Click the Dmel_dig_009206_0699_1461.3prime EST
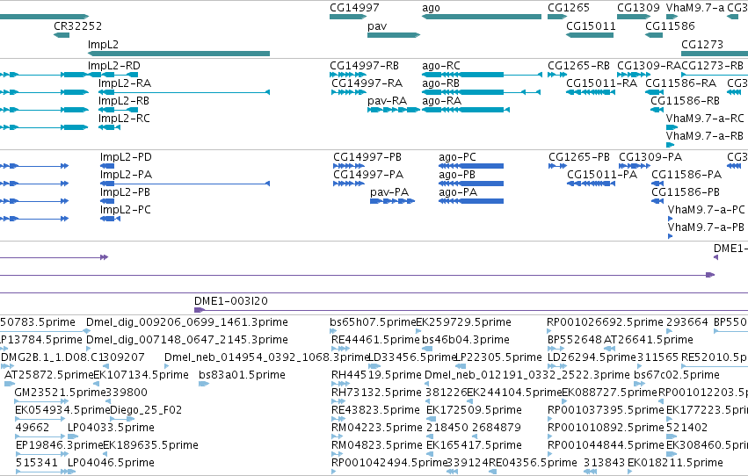 pyautogui.click(x=87, y=331)
